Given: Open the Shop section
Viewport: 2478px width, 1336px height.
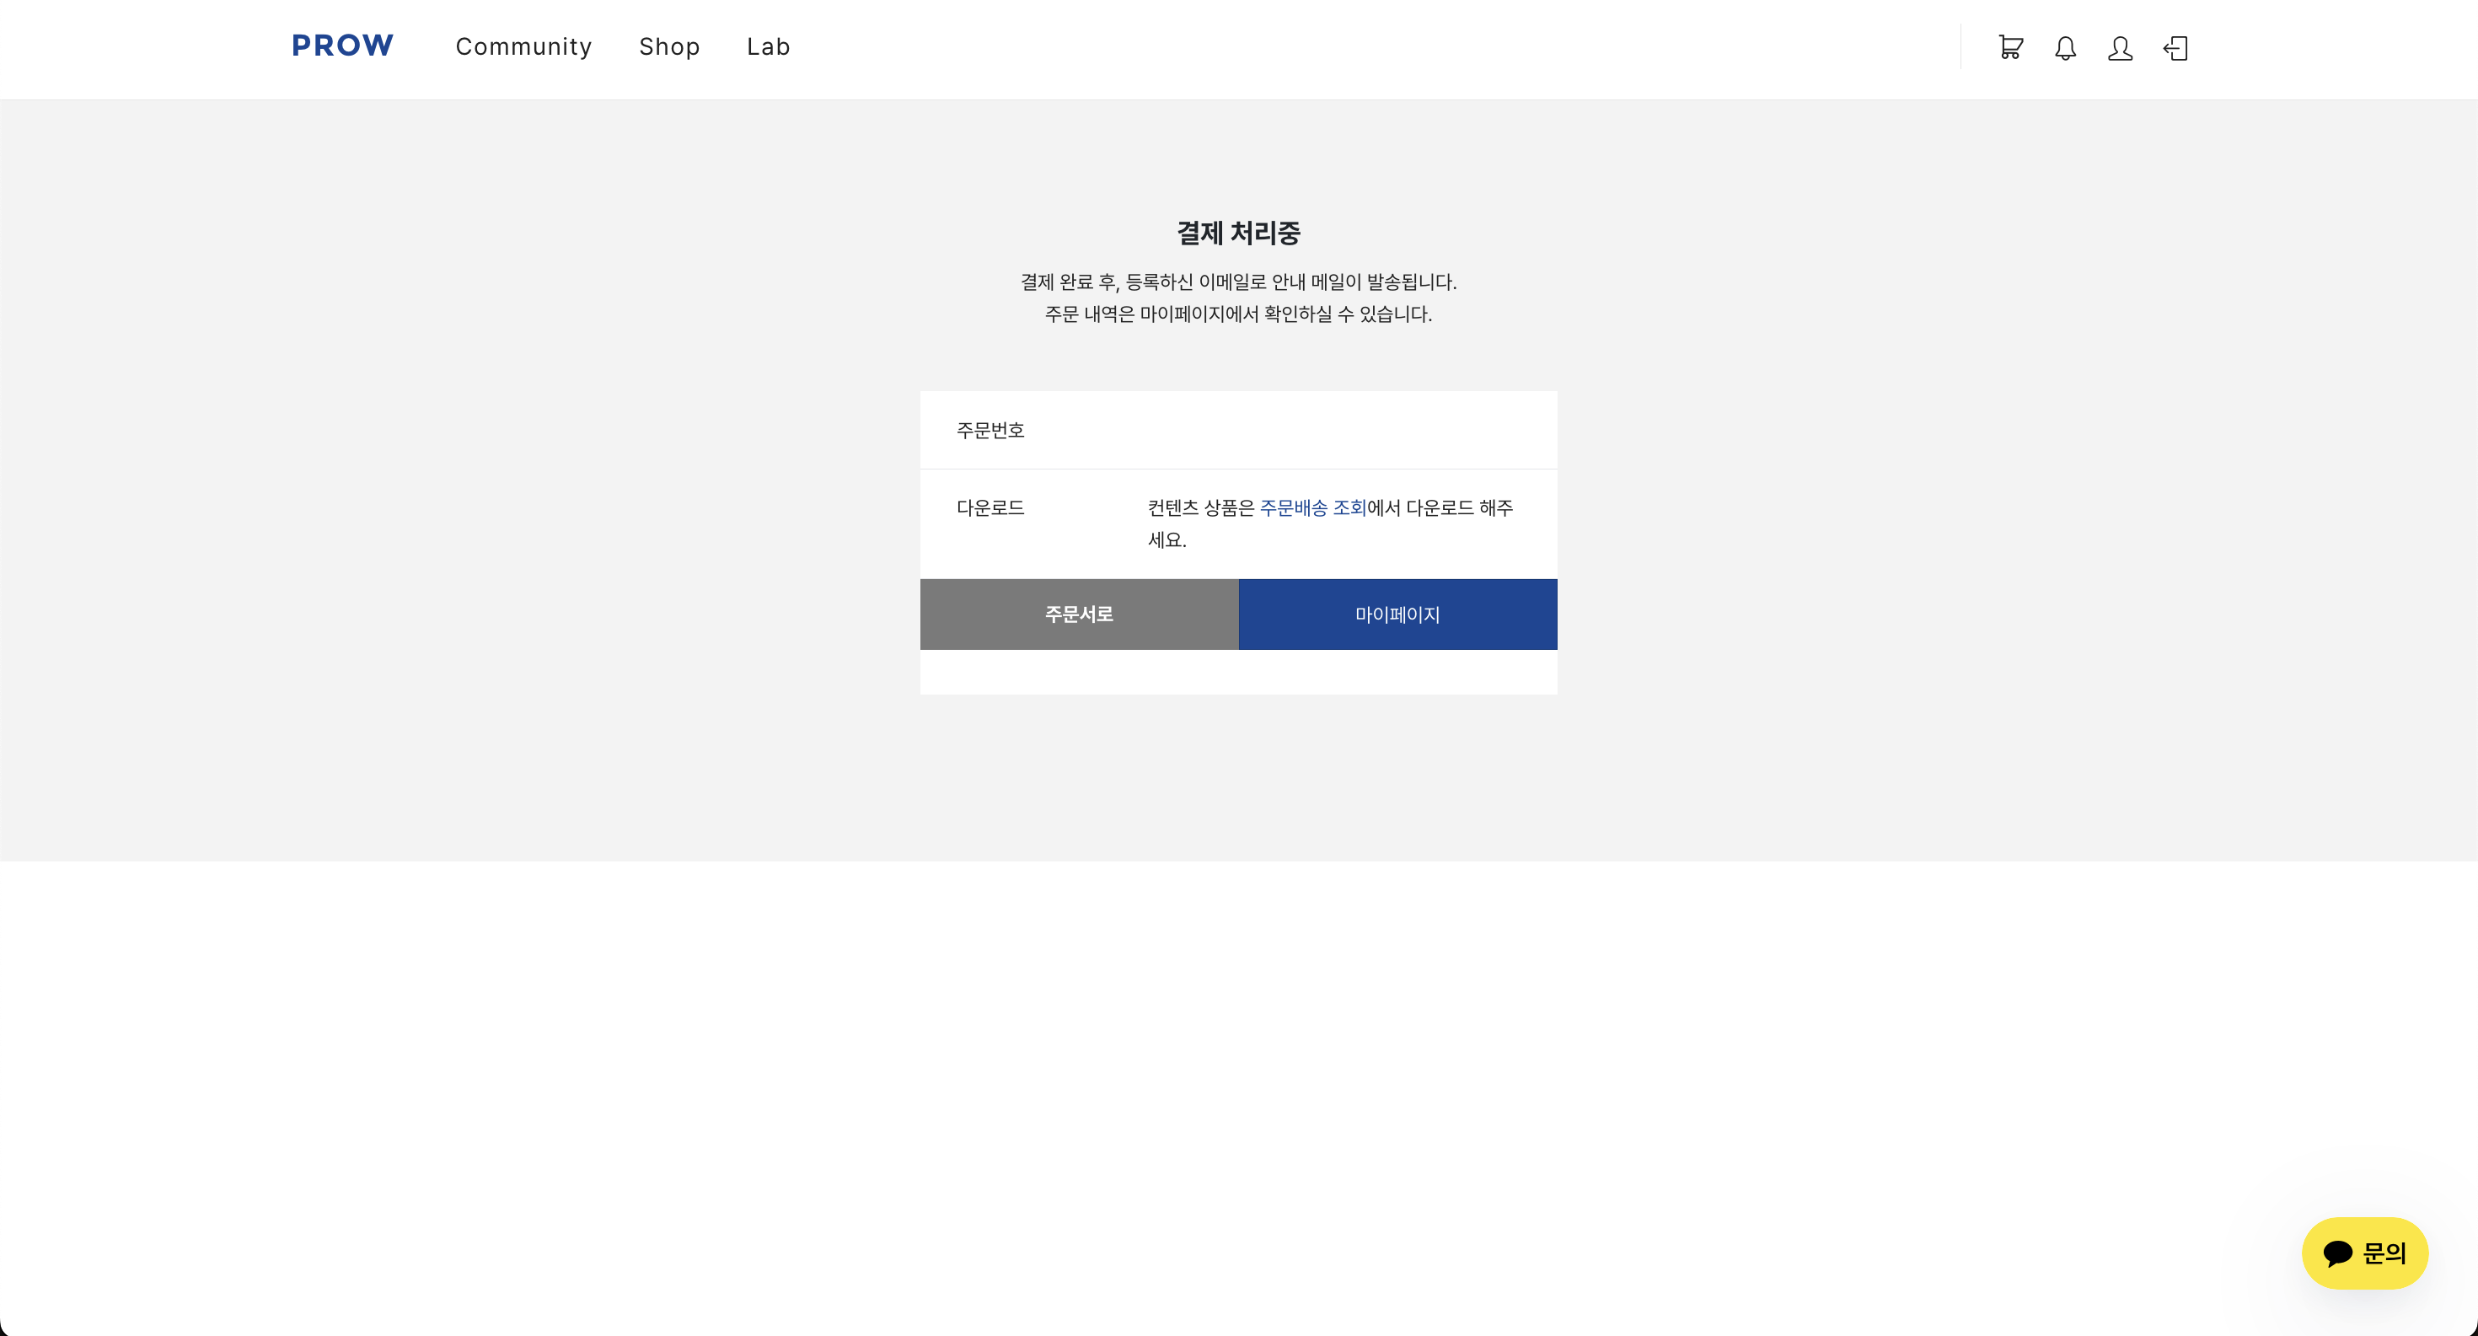Looking at the screenshot, I should [669, 46].
